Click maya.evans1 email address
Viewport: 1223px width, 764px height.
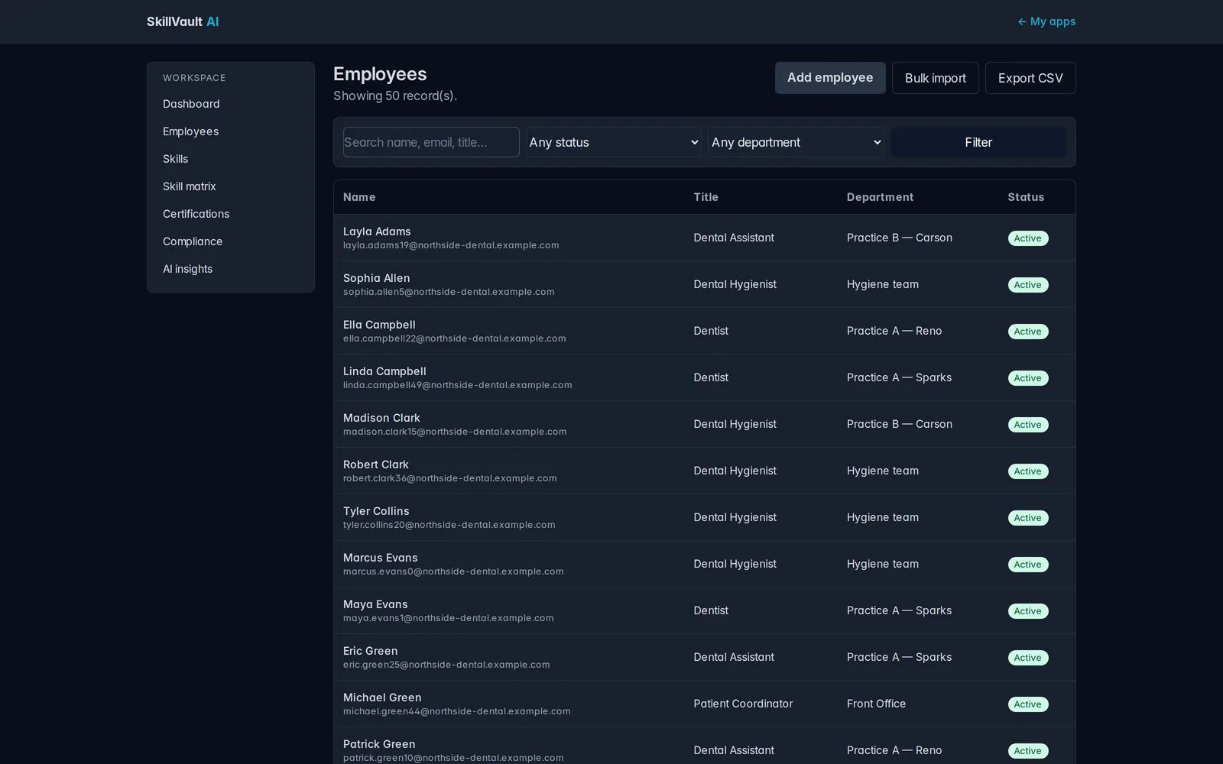(x=449, y=618)
